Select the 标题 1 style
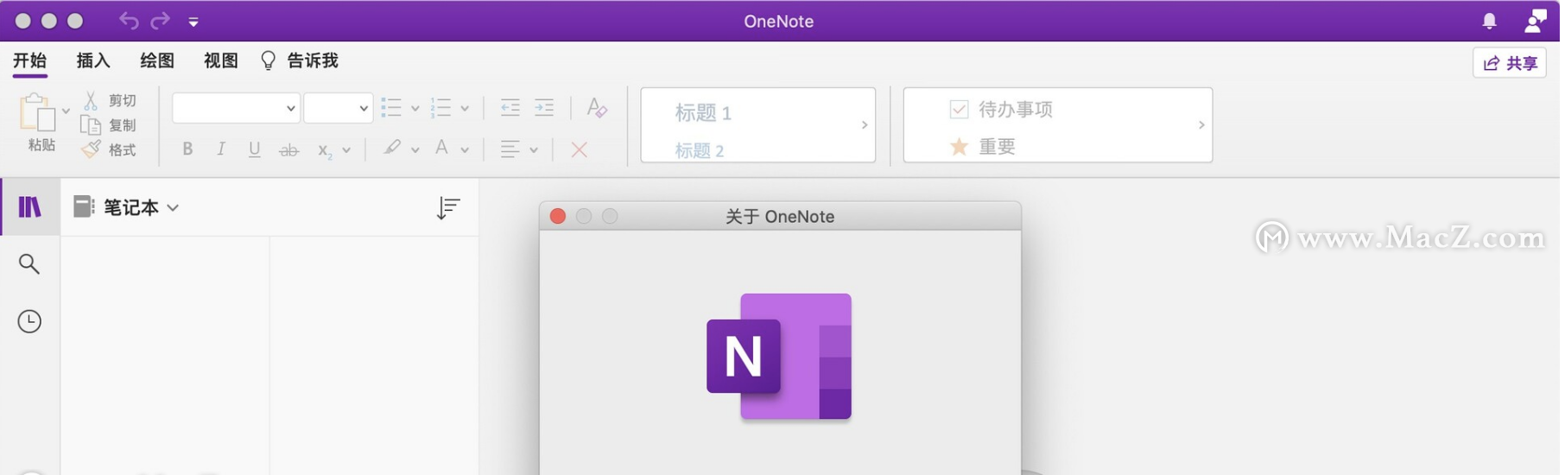1565x475 pixels. pos(703,113)
